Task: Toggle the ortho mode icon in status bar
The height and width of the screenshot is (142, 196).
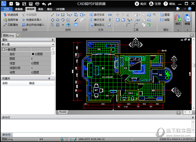Action: pos(71,139)
